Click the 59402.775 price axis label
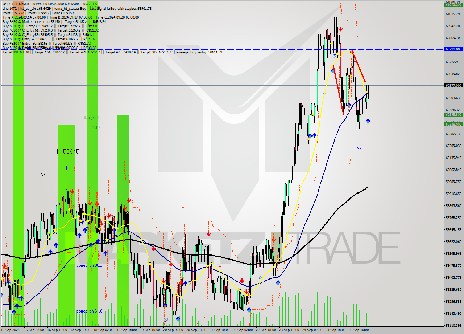The height and width of the screenshot is (334, 464). (x=454, y=278)
